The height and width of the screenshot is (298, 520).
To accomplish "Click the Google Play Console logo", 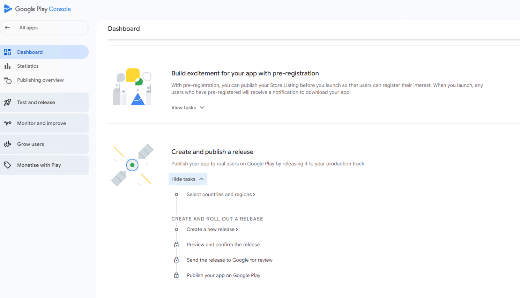I will pyautogui.click(x=37, y=9).
